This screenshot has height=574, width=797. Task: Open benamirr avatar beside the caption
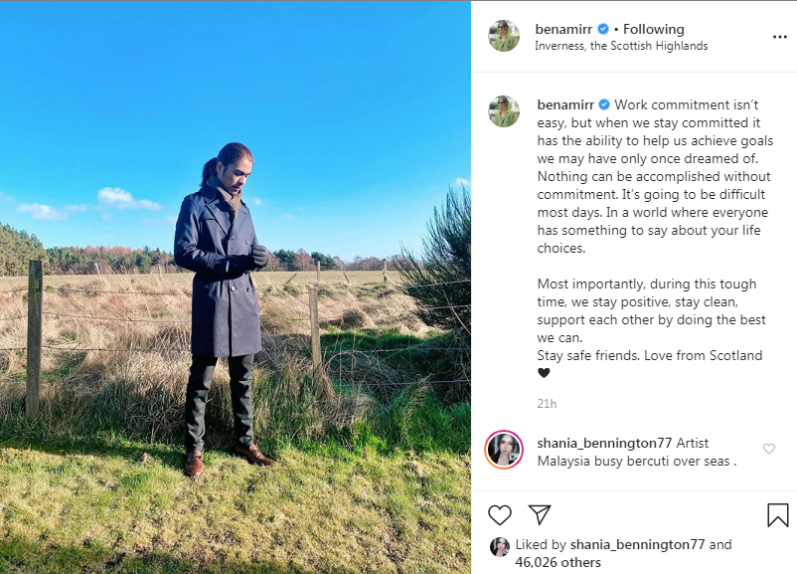click(504, 111)
